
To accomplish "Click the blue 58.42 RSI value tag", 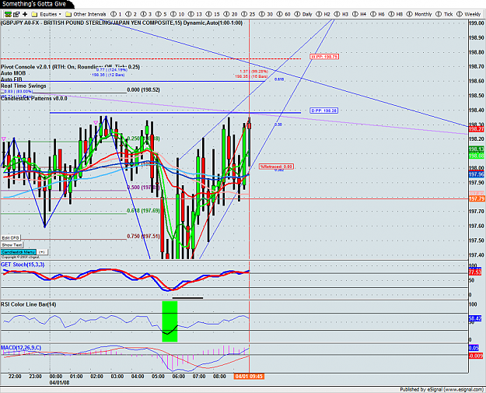I will click(475, 318).
